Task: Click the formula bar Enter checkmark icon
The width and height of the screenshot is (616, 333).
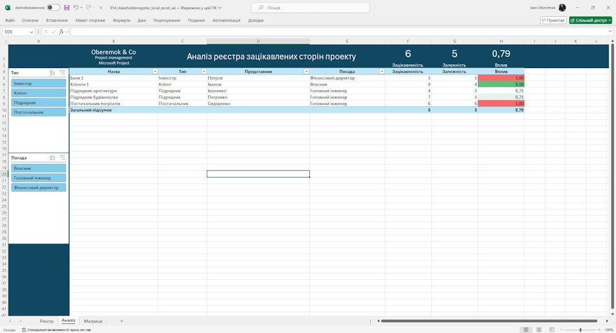Action: 53,32
